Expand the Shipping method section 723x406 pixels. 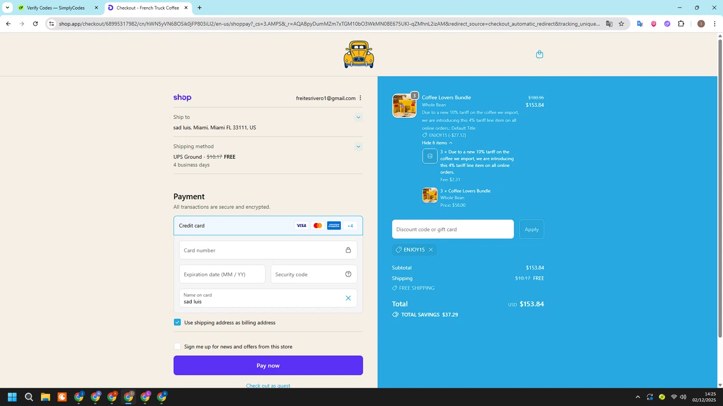coord(358,147)
